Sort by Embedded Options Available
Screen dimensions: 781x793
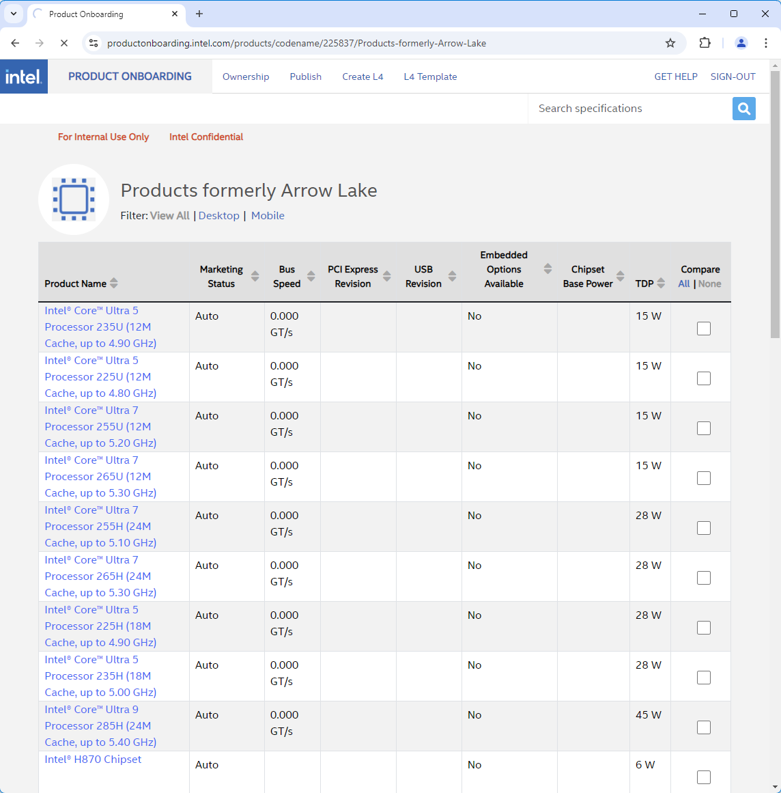[x=548, y=268]
